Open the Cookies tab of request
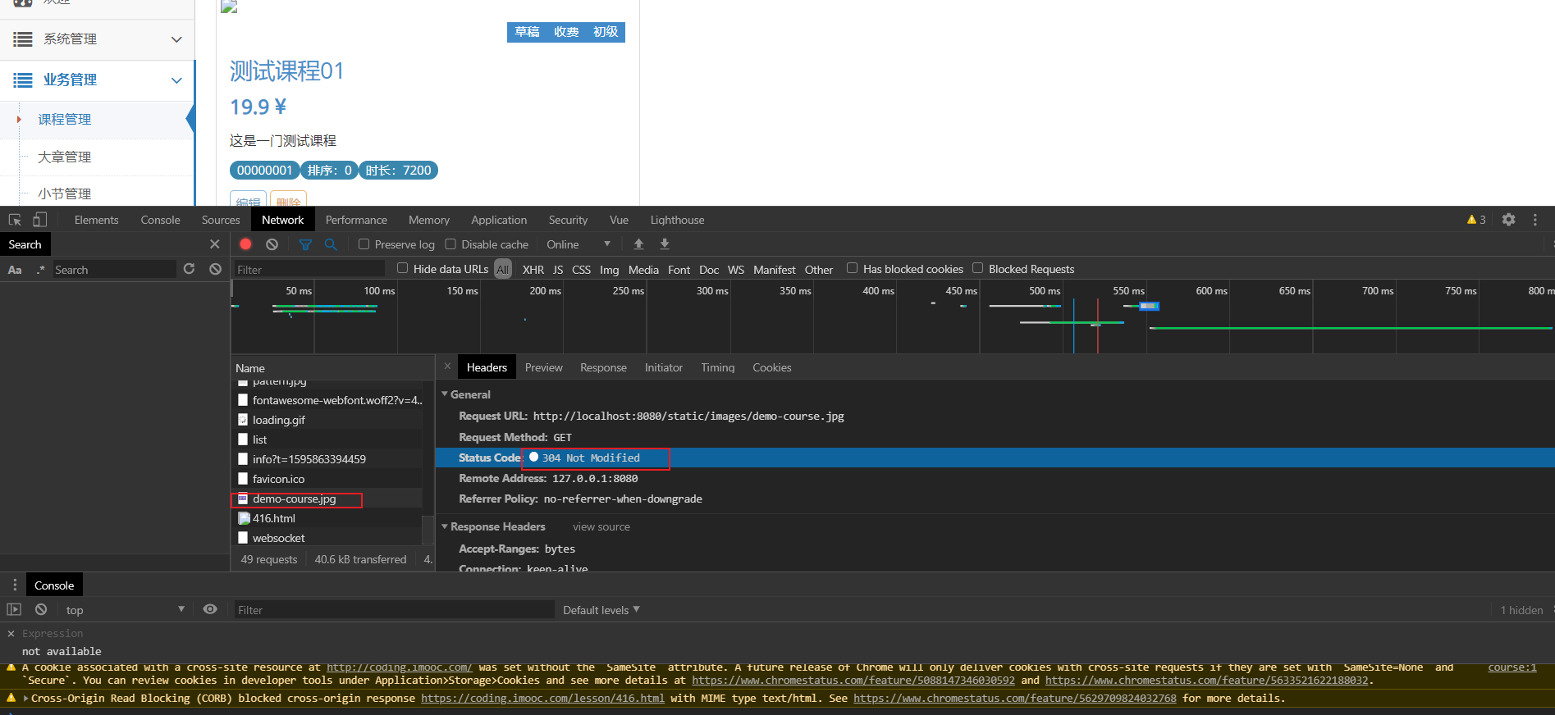The height and width of the screenshot is (715, 1555). click(772, 367)
